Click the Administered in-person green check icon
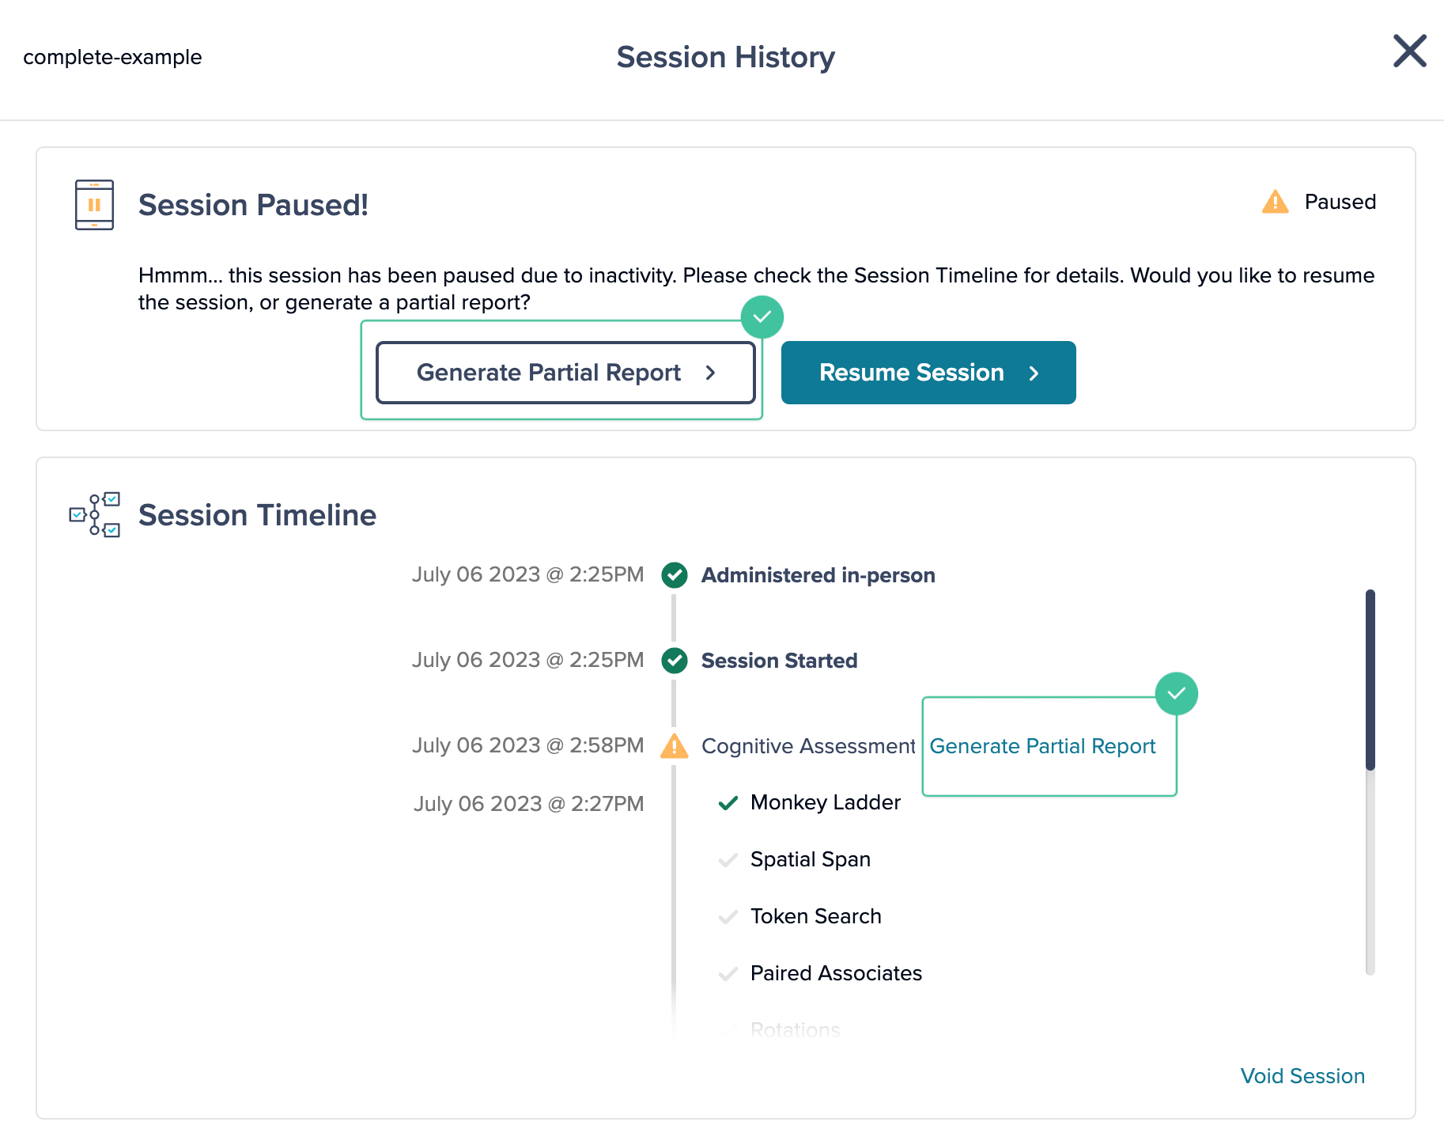Screen dimensions: 1444x1133 tap(675, 575)
